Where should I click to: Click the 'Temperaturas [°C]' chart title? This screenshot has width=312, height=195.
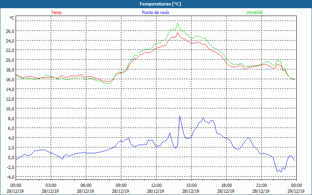[x=160, y=4]
